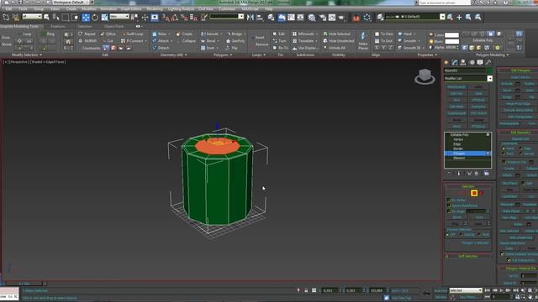Click the Select by Name icon
Screen dimensions: 538x302
coord(56,17)
